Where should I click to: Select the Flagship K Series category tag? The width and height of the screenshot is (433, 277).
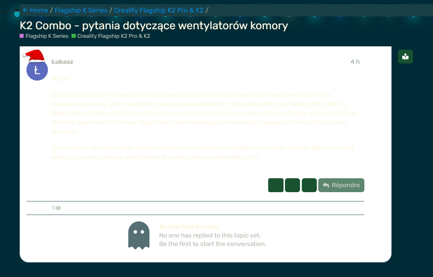click(x=47, y=36)
